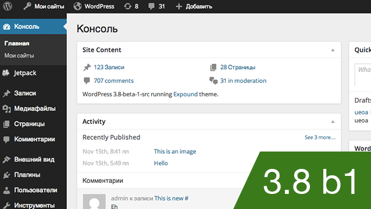
Task: Open the Медиафайлы sidebar menu
Action: click(35, 109)
